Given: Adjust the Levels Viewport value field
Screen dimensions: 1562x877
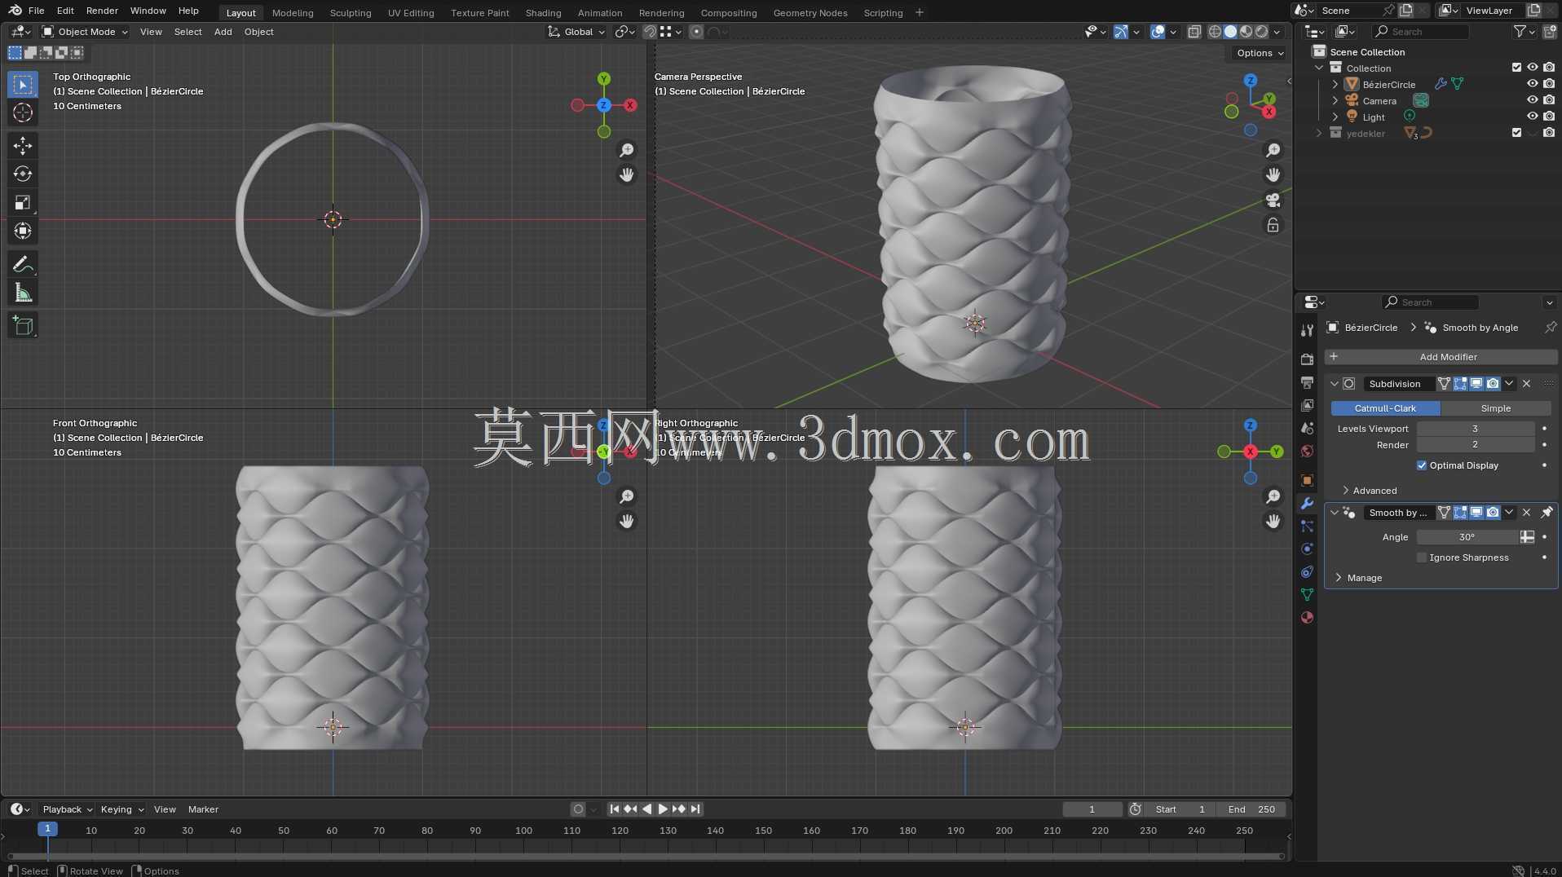Looking at the screenshot, I should (x=1475, y=429).
